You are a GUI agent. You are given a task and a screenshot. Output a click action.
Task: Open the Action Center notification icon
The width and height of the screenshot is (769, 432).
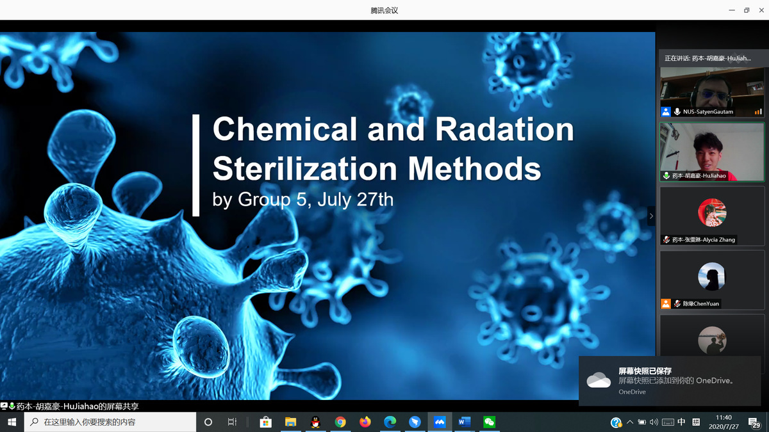coord(755,422)
